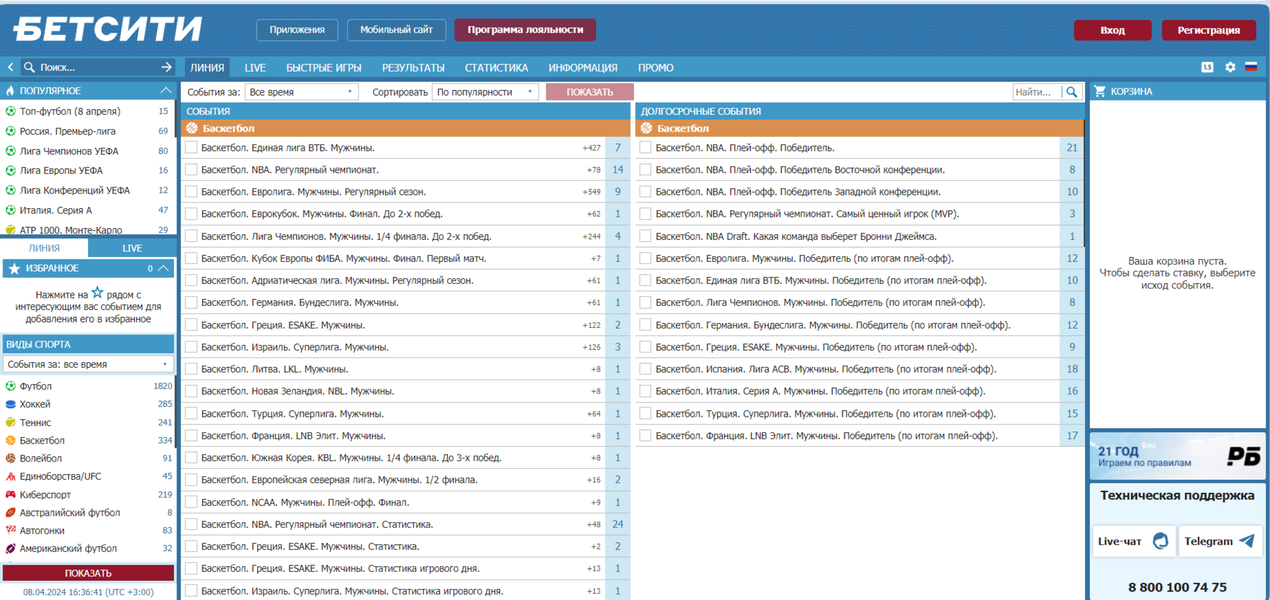This screenshot has width=1270, height=600.
Task: Click the Австралийский футбол icon
Action: coord(10,512)
